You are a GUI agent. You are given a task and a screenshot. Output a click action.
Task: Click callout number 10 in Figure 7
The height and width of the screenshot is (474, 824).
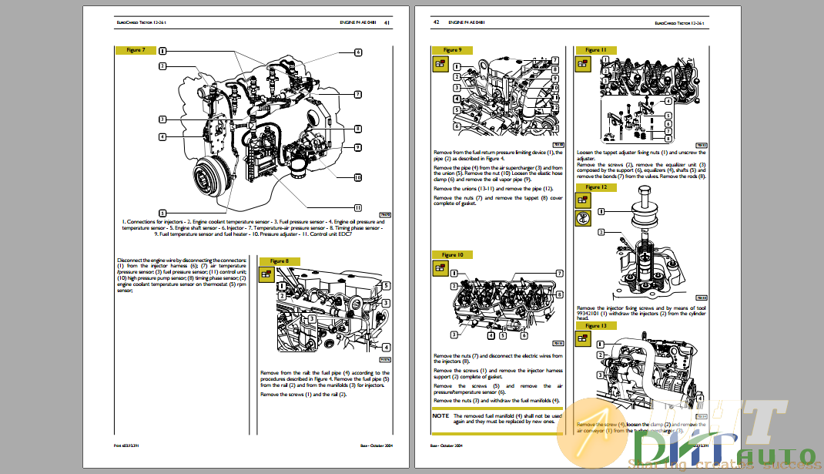[x=358, y=178]
